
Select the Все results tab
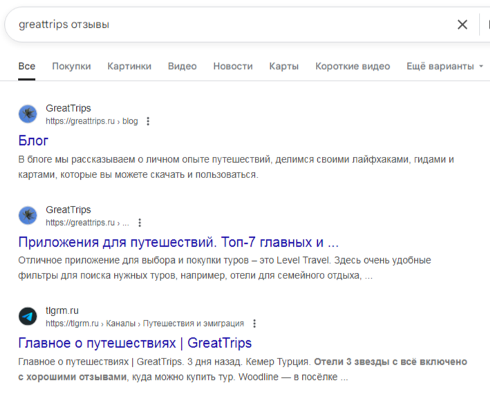click(27, 66)
